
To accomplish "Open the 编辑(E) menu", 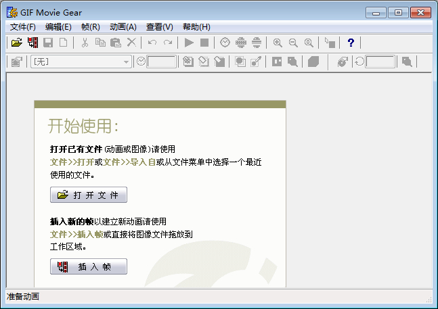I will 58,27.
